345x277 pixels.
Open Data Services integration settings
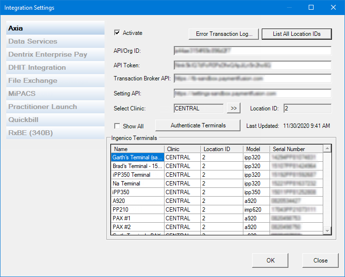click(56, 41)
